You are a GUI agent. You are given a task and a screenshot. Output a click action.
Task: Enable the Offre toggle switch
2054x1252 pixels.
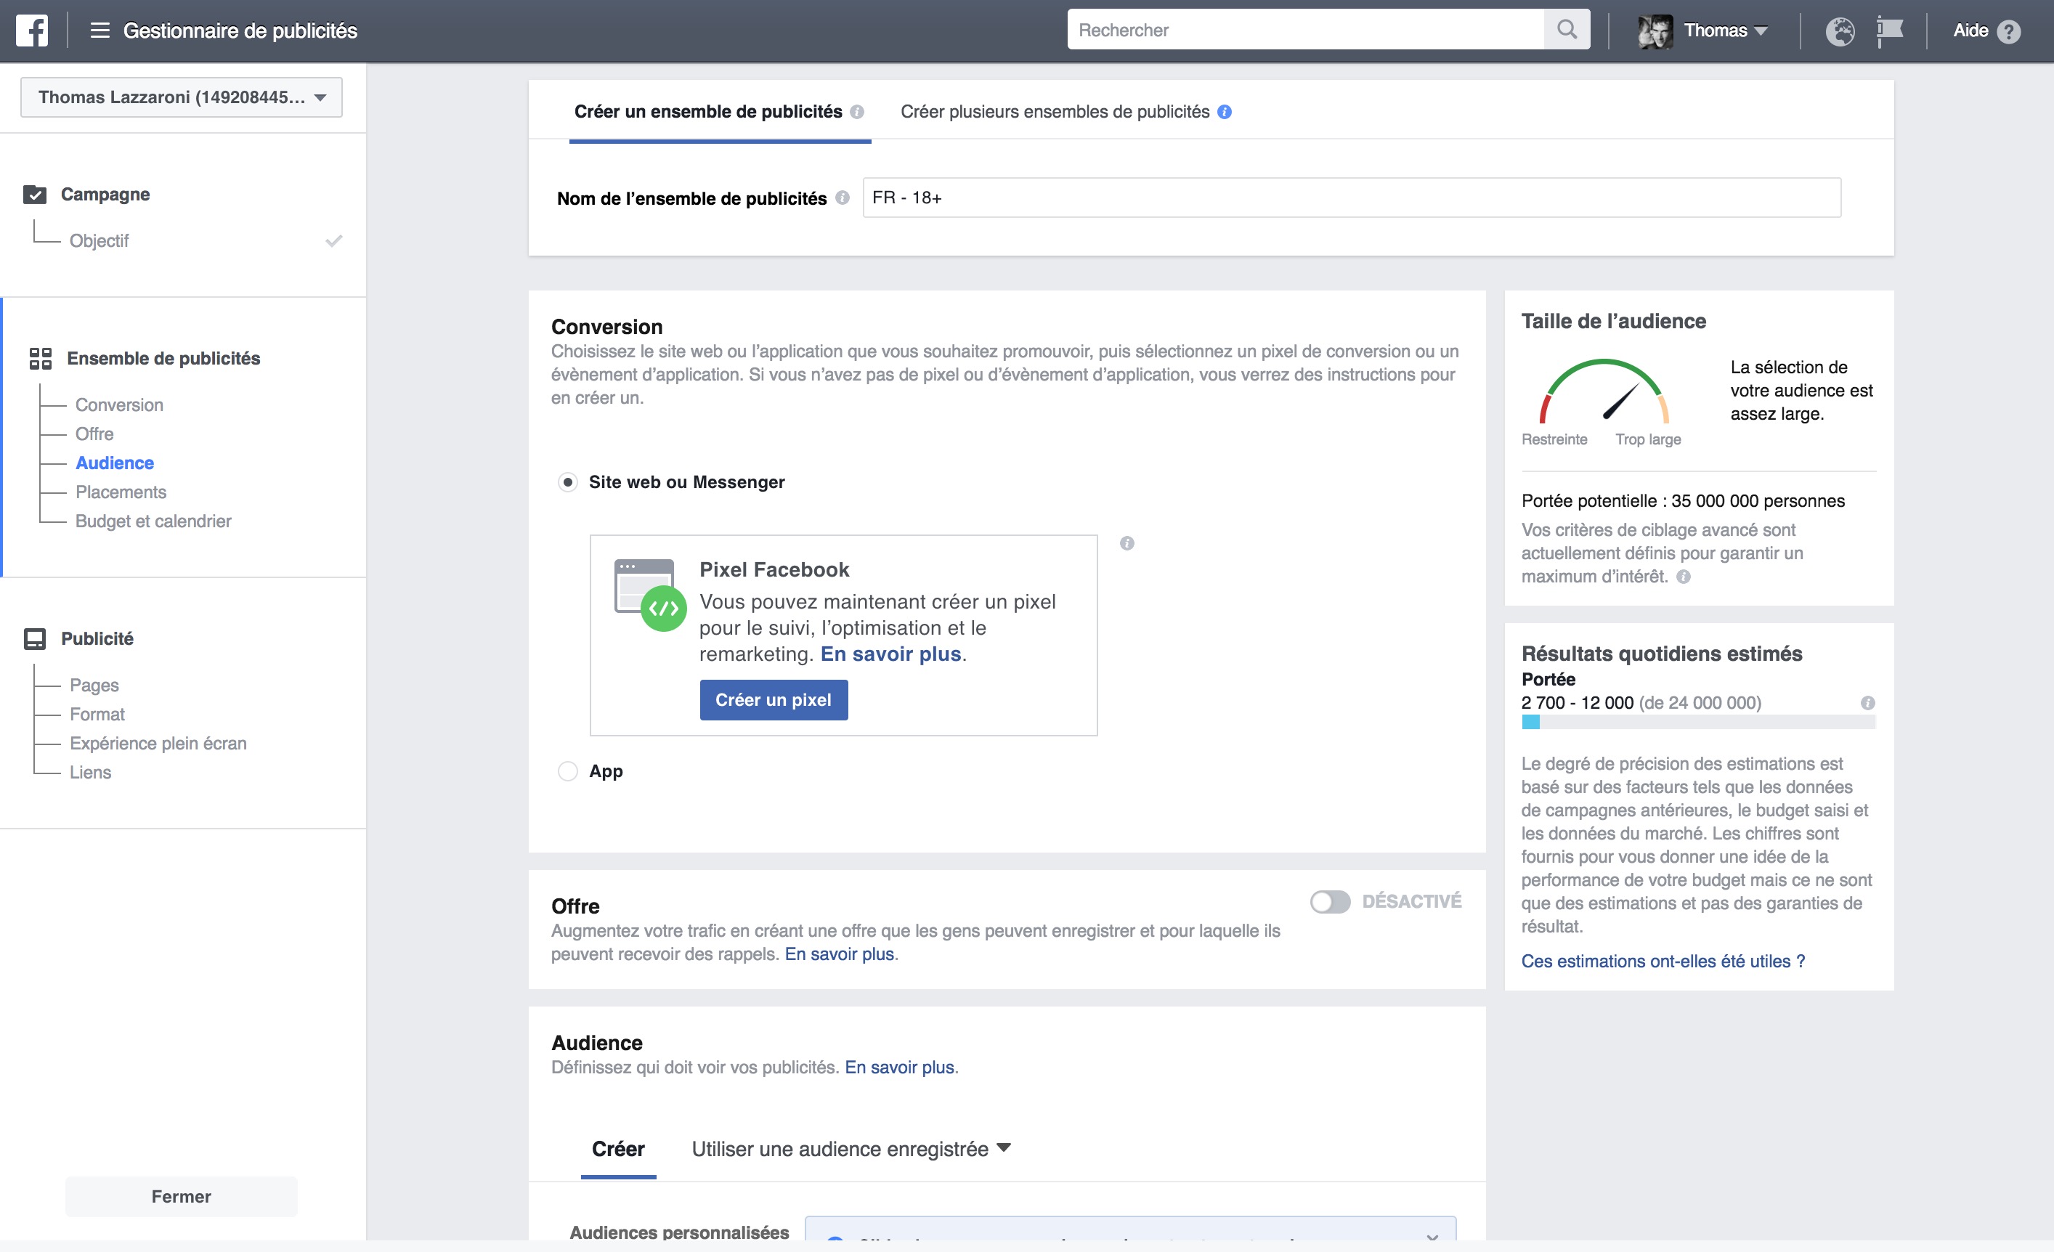pyautogui.click(x=1330, y=901)
